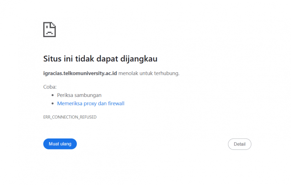Click the word REFUSED in the error code

coord(88,117)
